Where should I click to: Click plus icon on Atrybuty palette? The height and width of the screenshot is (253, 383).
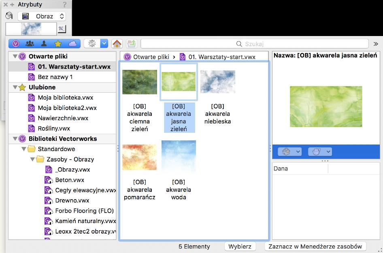12,4
